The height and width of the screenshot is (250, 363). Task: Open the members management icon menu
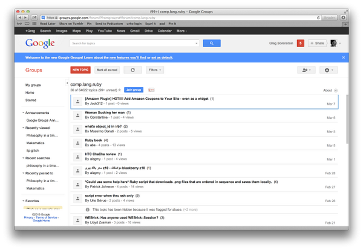pos(306,70)
